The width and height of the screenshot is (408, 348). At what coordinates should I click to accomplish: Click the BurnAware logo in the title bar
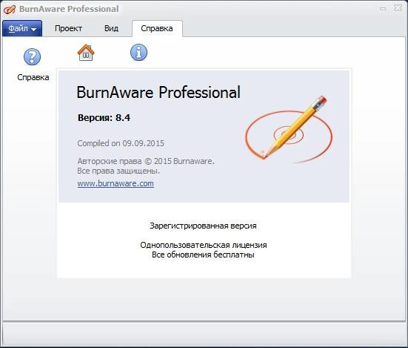coord(10,9)
